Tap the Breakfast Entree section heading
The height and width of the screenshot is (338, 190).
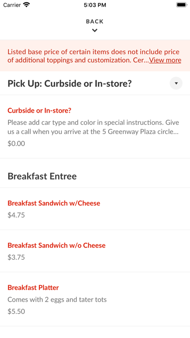click(42, 176)
